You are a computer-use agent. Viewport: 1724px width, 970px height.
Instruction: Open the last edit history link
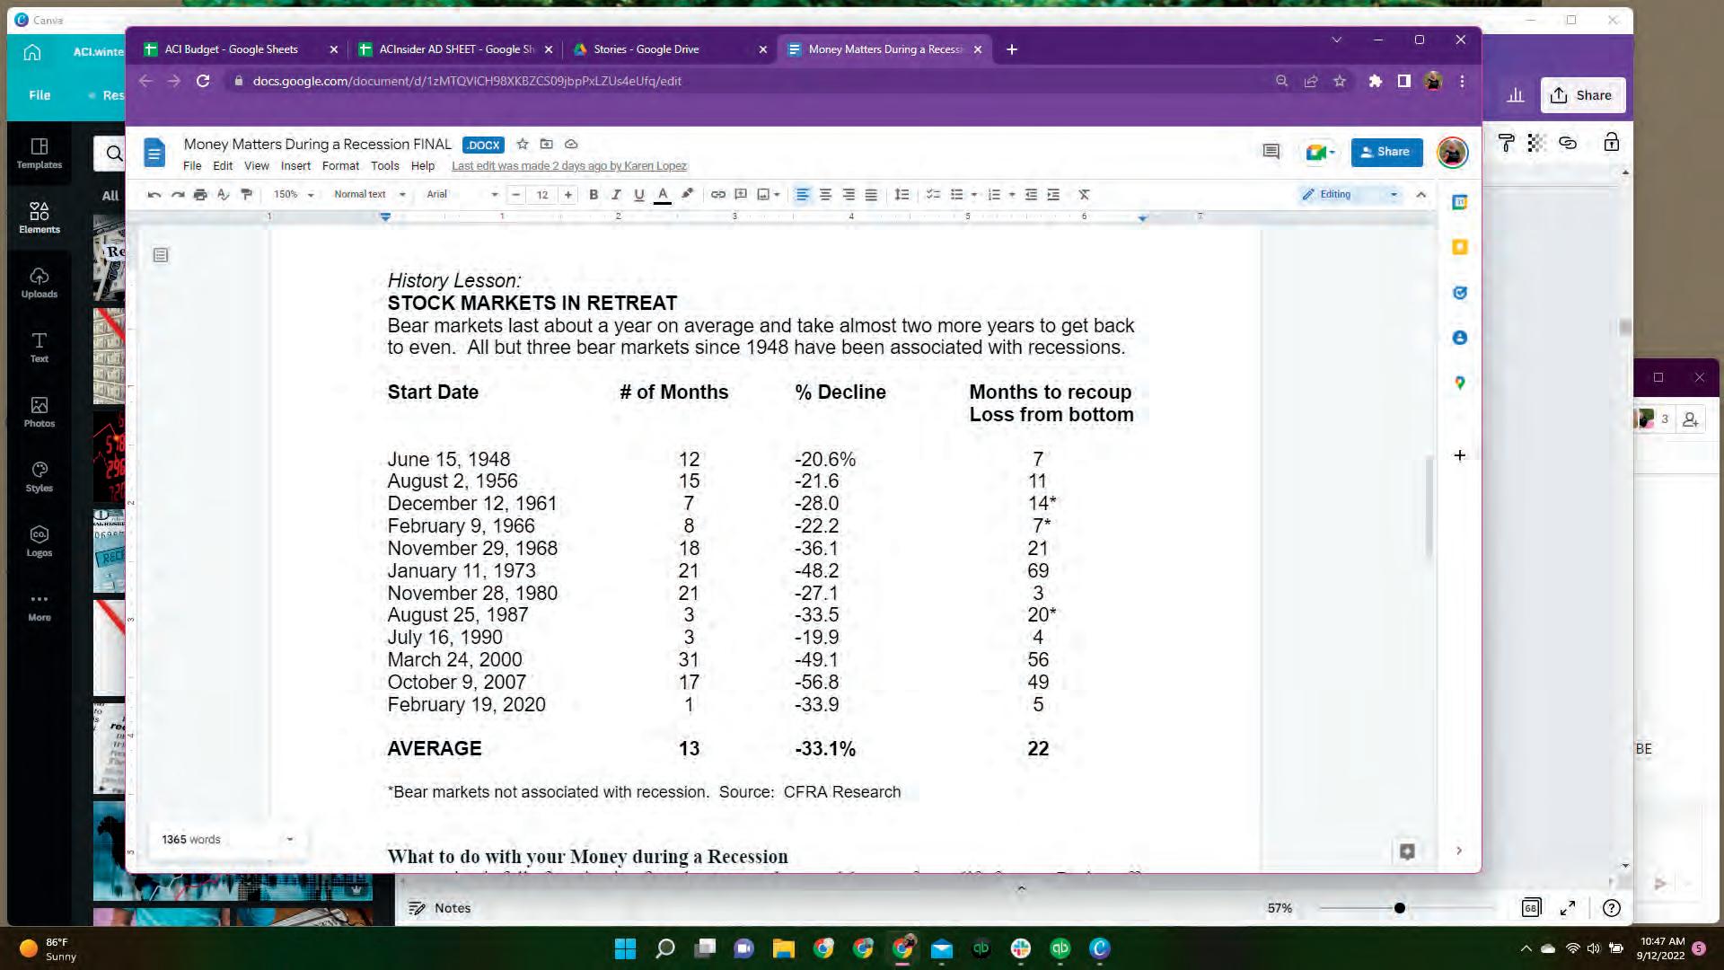[x=568, y=166]
